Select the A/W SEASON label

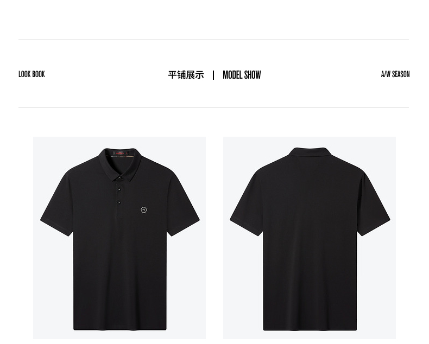pos(395,74)
